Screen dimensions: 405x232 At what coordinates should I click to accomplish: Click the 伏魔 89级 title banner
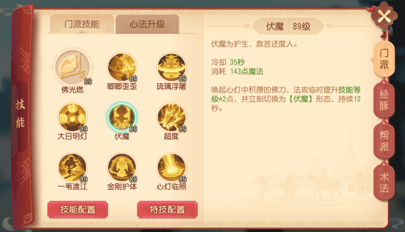tap(288, 26)
